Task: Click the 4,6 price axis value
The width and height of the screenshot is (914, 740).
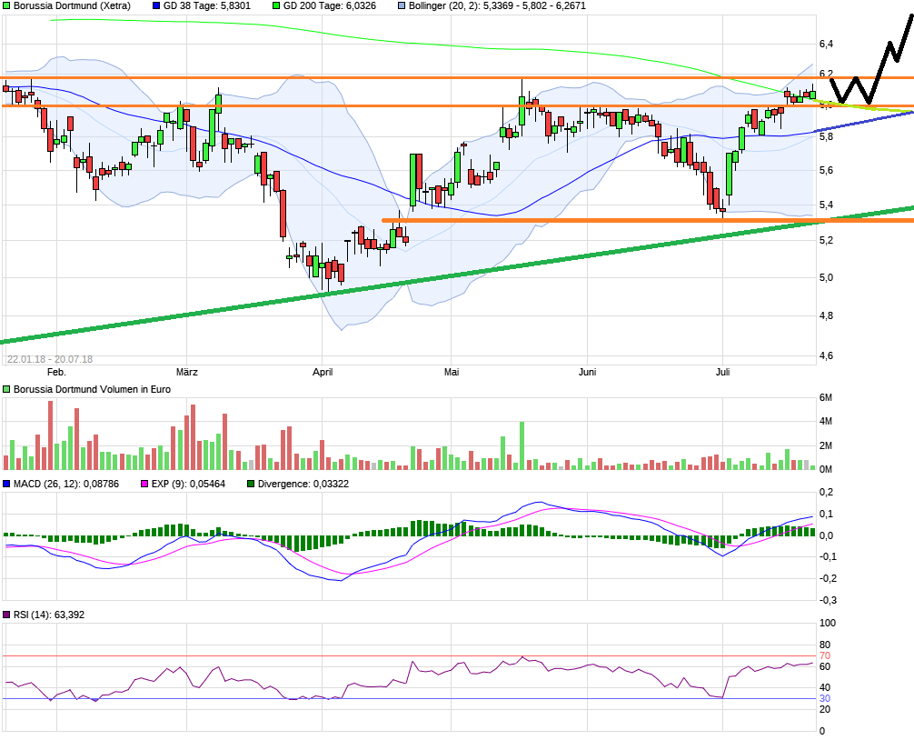Action: [826, 355]
